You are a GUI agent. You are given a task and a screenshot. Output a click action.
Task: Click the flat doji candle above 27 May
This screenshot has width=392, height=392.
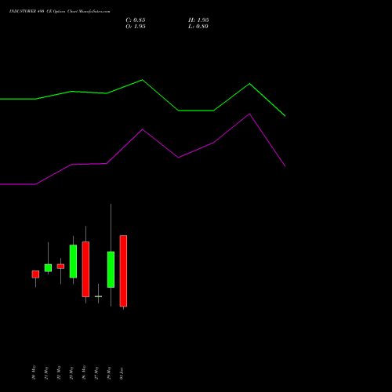click(98, 296)
